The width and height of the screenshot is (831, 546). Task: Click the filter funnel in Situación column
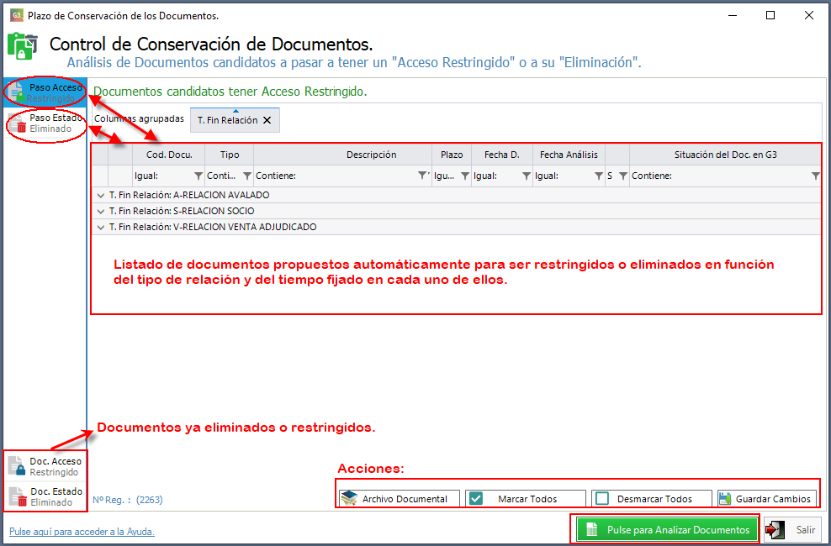[815, 176]
